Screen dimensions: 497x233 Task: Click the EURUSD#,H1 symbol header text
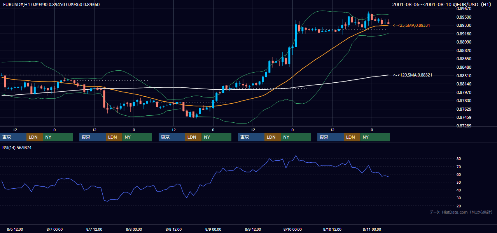tap(51, 4)
